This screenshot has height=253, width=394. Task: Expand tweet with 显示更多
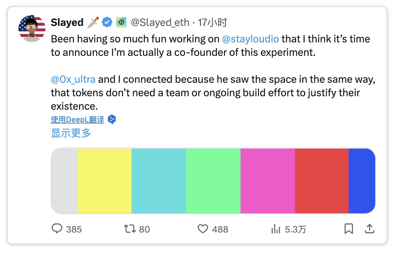pyautogui.click(x=71, y=133)
